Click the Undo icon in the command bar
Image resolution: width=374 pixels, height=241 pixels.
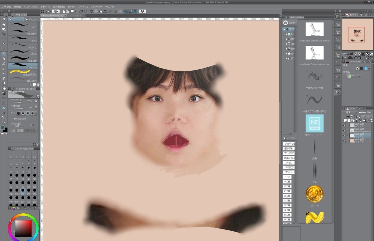(80, 11)
